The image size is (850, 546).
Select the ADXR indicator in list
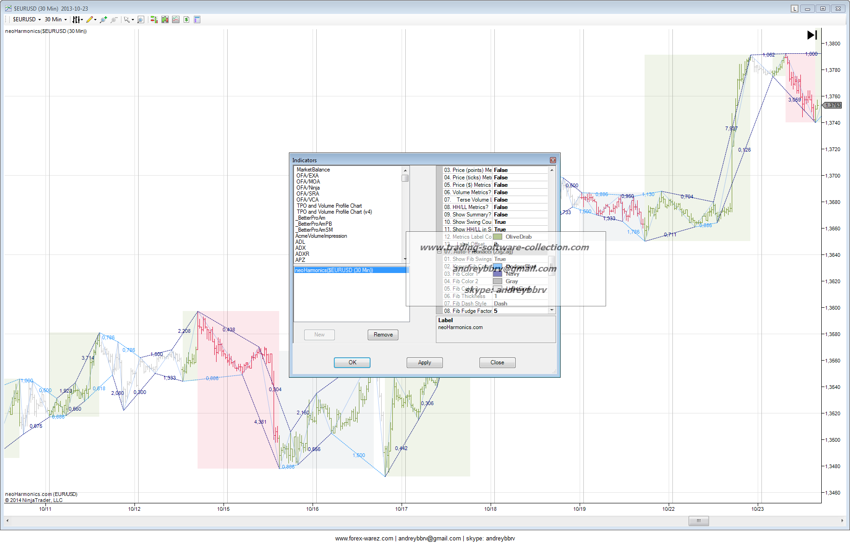coord(302,254)
